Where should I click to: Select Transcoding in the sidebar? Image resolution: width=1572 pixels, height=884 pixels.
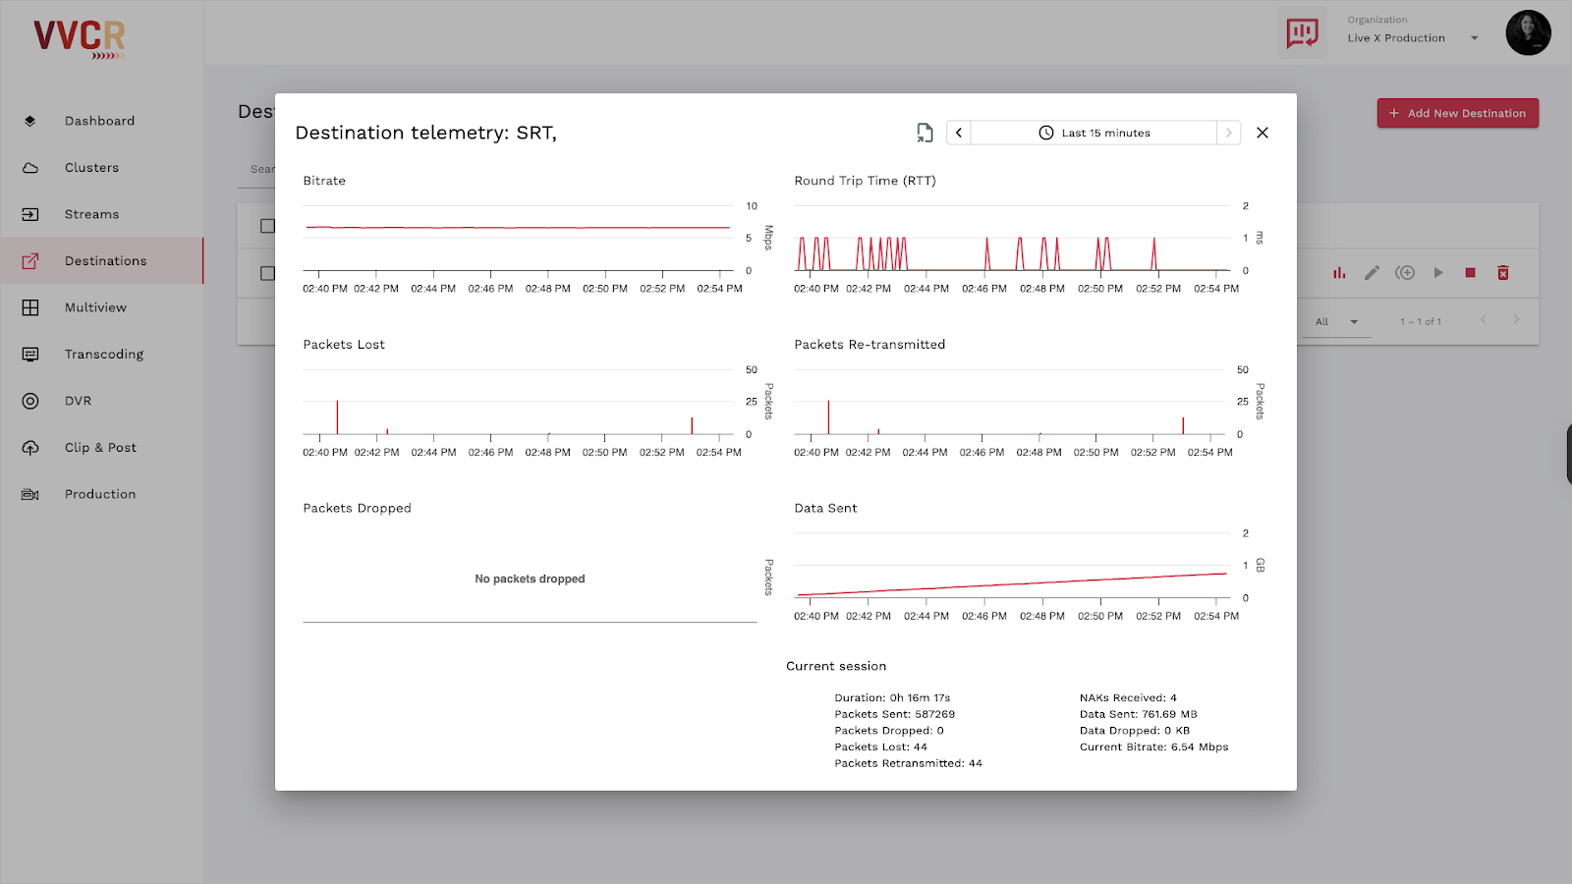[x=30, y=354]
